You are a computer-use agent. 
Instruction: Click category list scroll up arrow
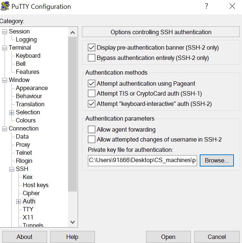pyautogui.click(x=72, y=33)
